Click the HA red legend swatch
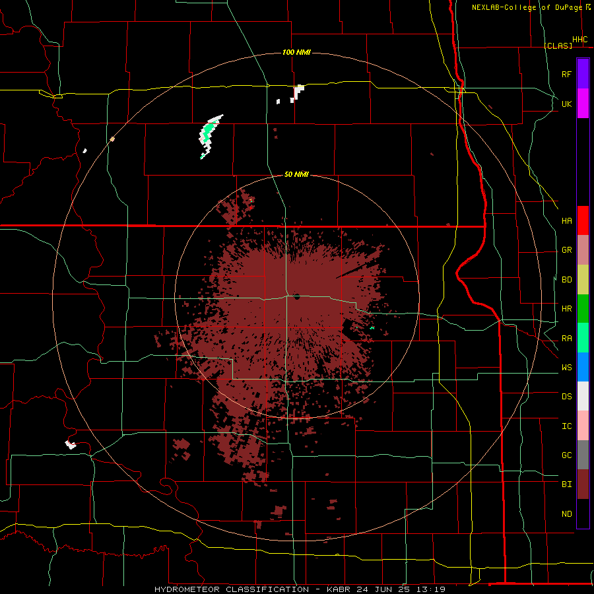The image size is (594, 594). coord(583,220)
